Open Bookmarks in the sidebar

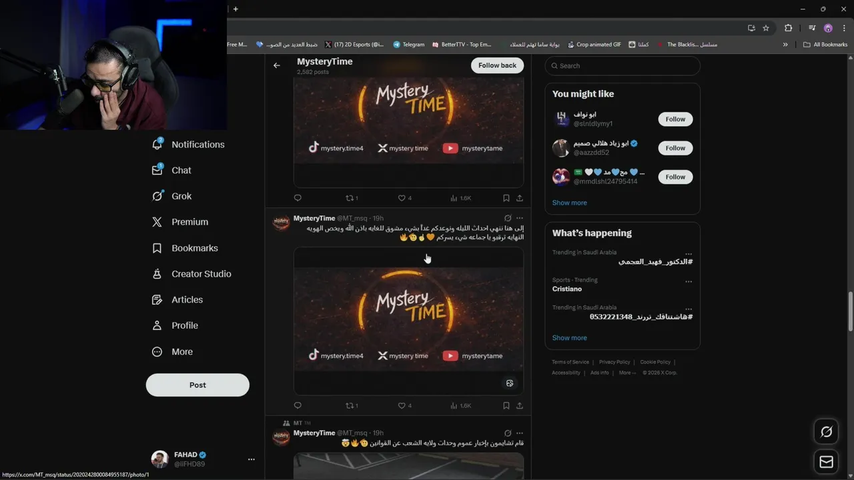click(185, 248)
